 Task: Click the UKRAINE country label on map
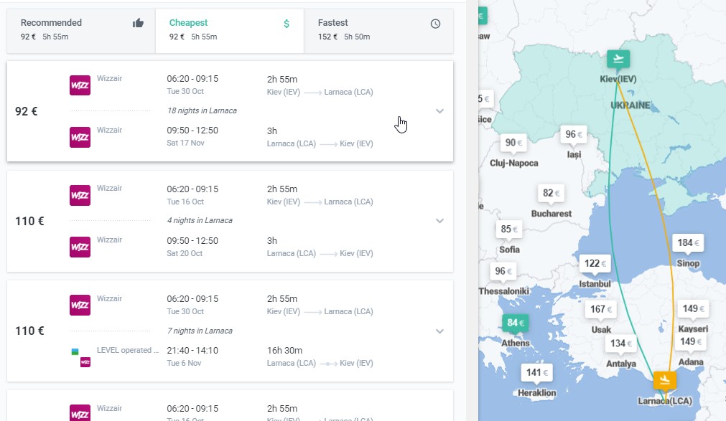tap(630, 105)
